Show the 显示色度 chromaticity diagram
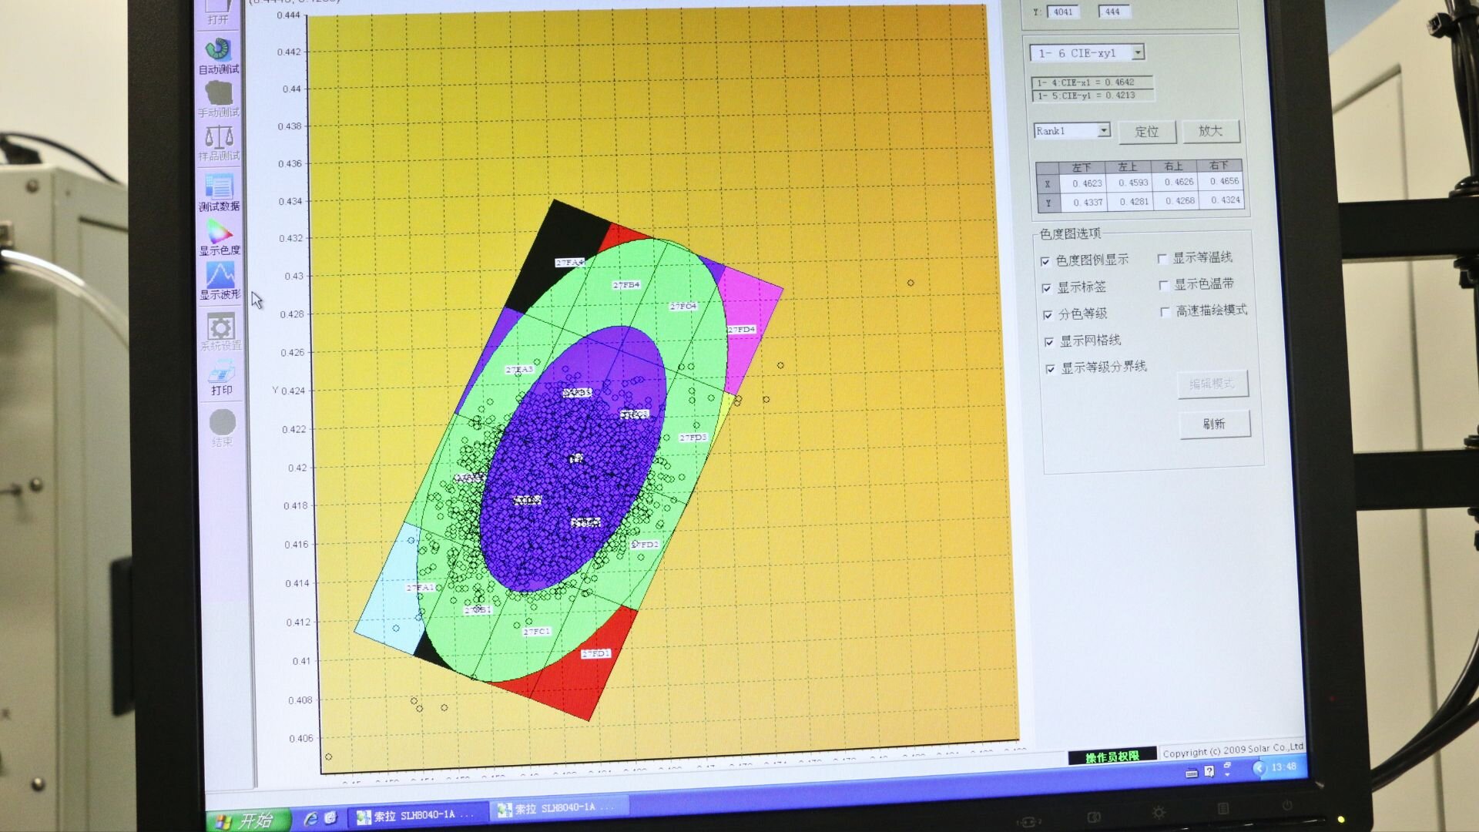Image resolution: width=1479 pixels, height=832 pixels. point(220,237)
